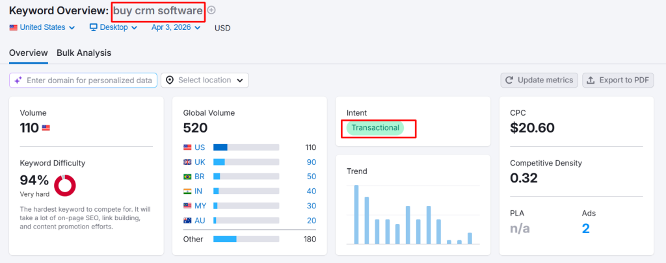Click the plus icon beside the keyword title

pos(211,10)
